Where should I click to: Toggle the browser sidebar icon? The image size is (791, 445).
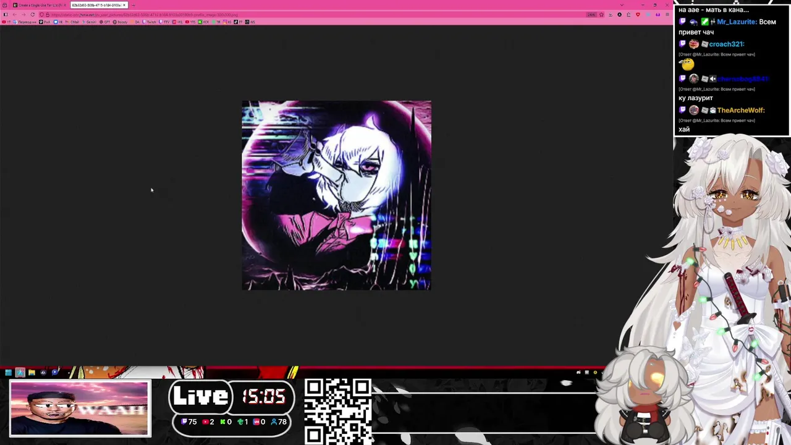click(x=6, y=15)
